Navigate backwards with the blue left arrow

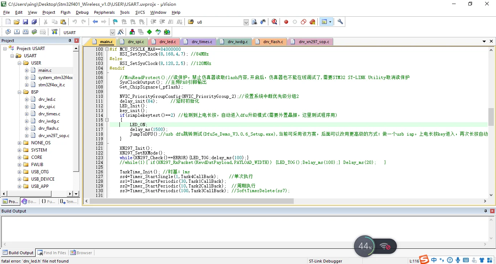point(95,22)
